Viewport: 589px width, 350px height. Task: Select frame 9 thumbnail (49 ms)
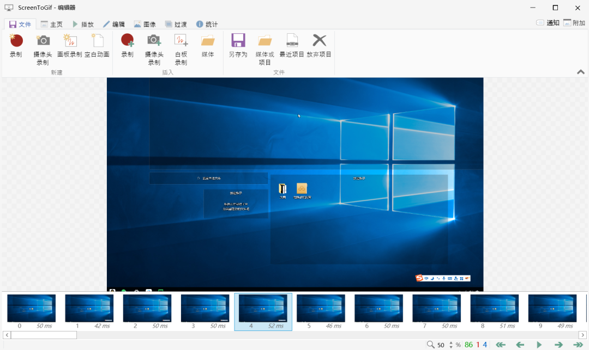(x=552, y=312)
